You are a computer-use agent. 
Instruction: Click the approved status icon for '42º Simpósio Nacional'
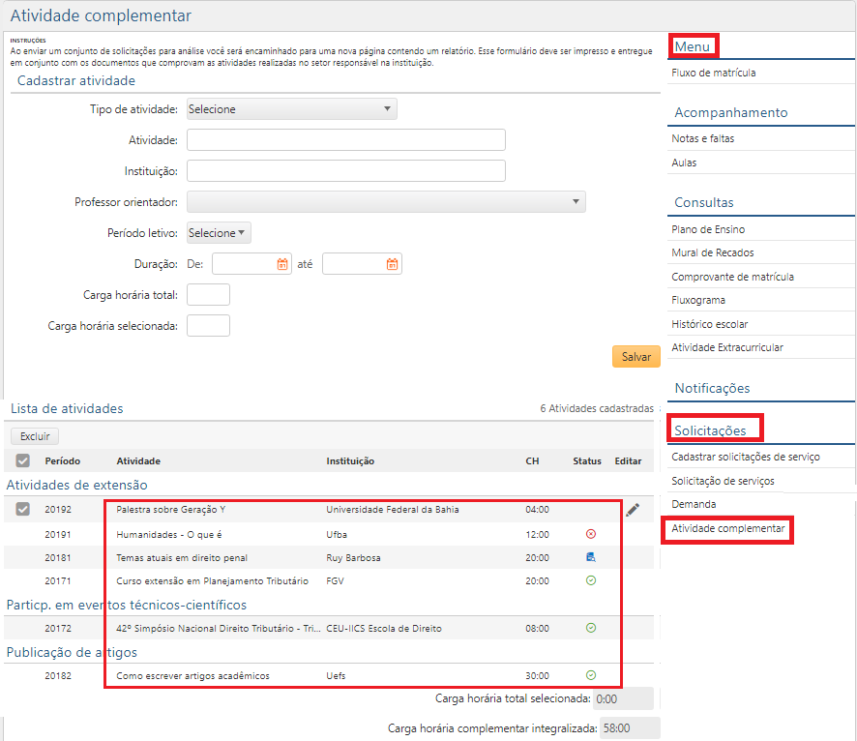[591, 628]
